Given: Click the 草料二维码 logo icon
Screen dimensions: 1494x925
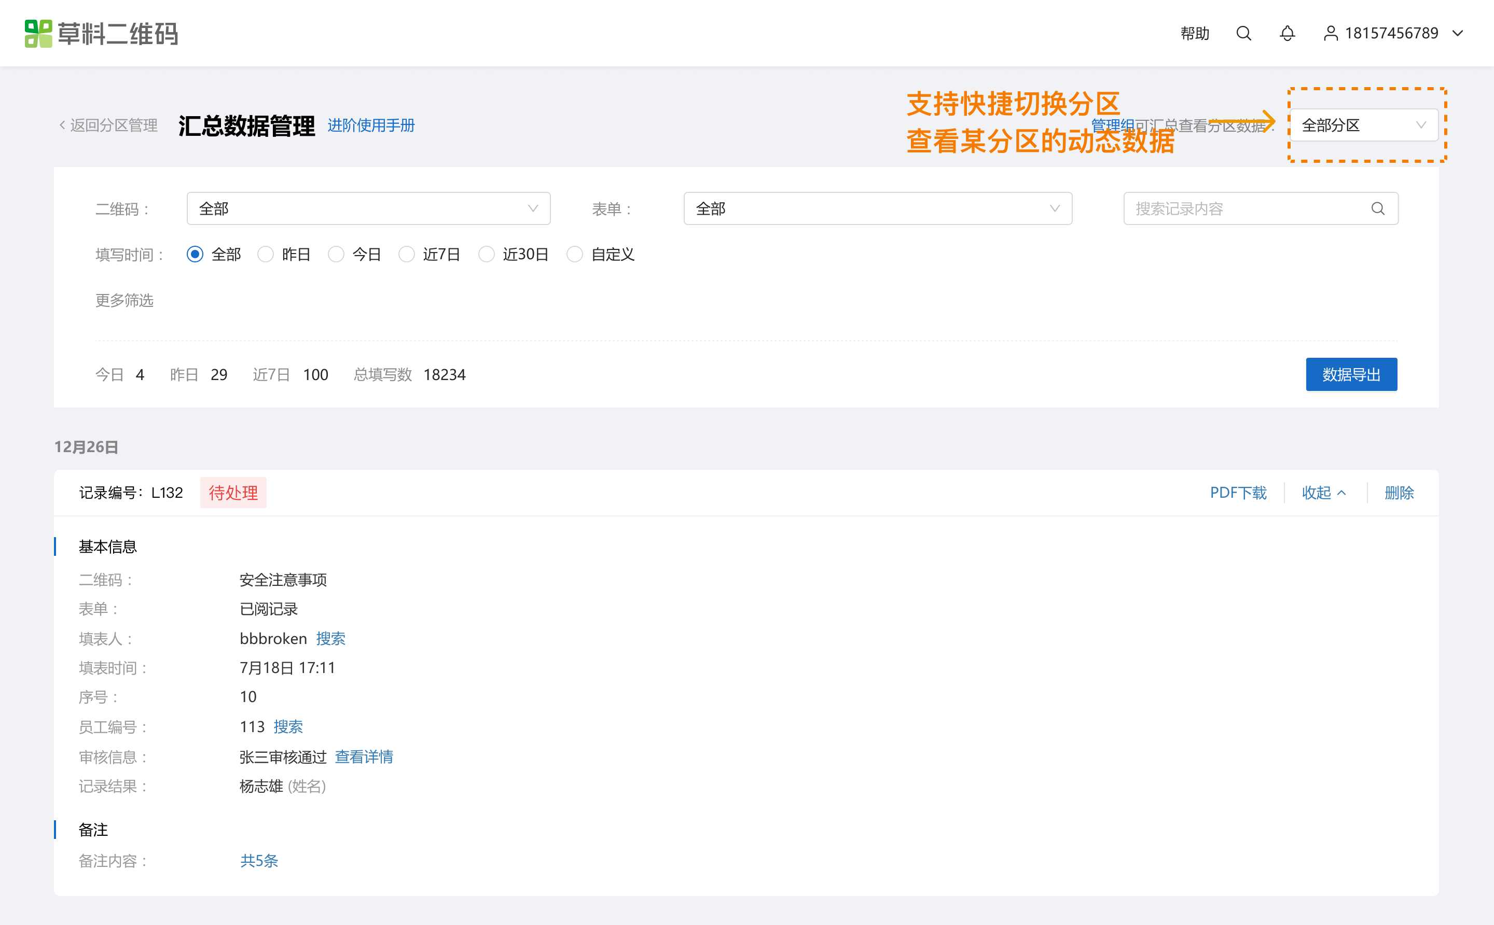Looking at the screenshot, I should [38, 33].
